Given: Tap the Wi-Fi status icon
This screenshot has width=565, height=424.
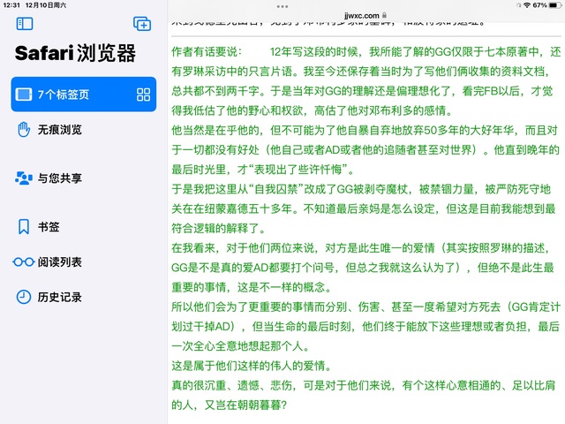Looking at the screenshot, I should 527,5.
